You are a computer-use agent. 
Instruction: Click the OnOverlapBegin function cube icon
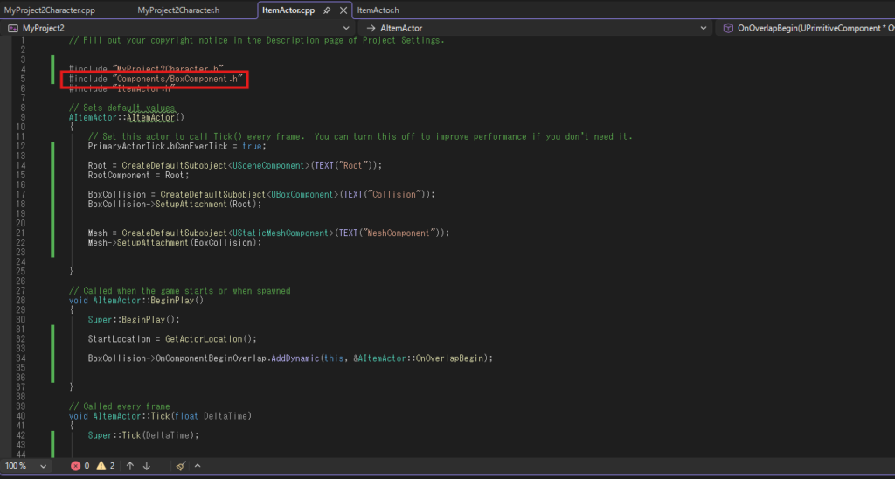(729, 28)
